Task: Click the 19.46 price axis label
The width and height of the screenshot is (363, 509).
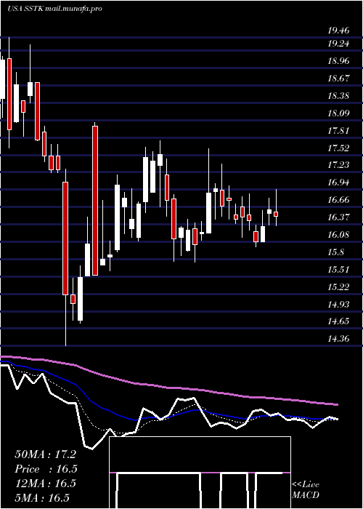Action: (338, 31)
